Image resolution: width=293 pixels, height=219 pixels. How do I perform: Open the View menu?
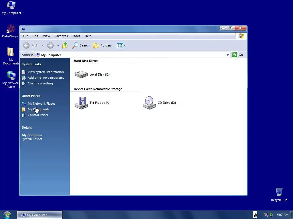(x=46, y=36)
